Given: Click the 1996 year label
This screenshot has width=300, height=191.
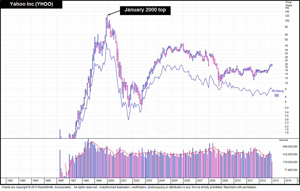Looking at the screenshot, I should [x=61, y=180].
